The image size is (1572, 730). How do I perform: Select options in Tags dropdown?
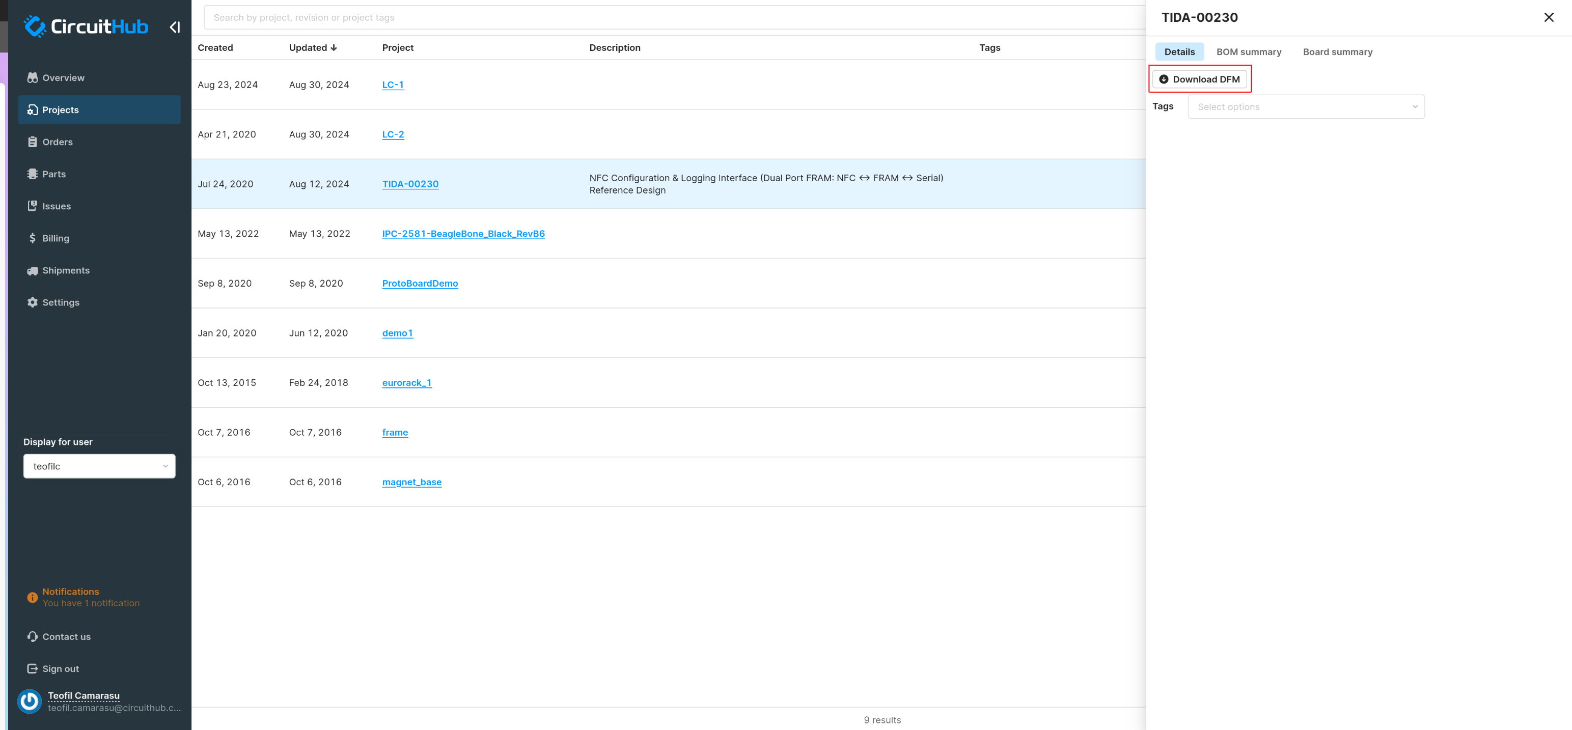[1306, 107]
